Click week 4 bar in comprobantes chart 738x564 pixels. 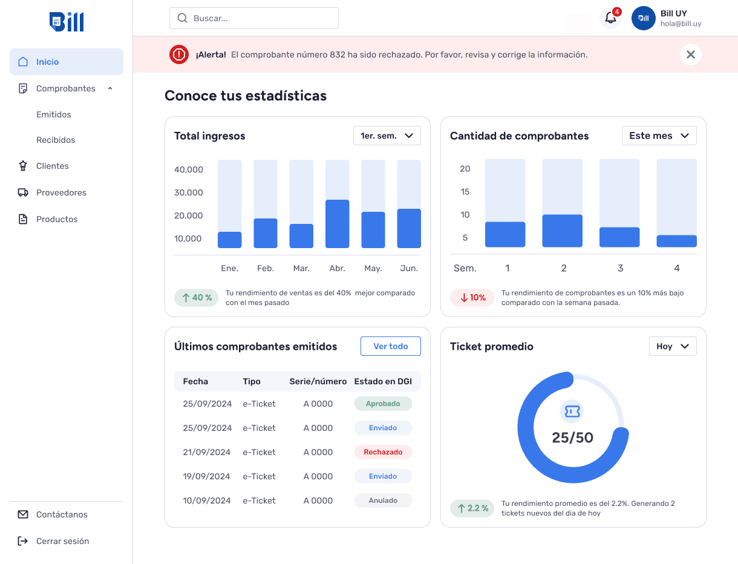(x=677, y=241)
